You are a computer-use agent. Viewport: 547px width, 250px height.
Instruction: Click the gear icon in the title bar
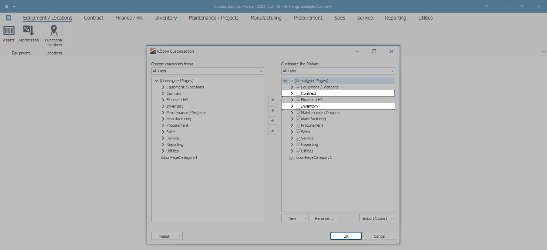click(x=6, y=6)
